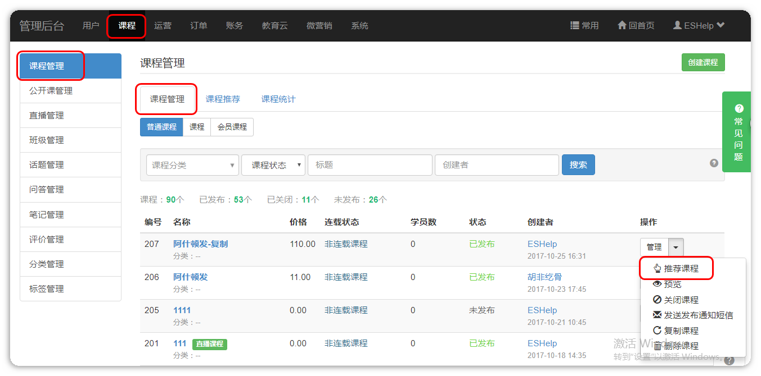Image resolution: width=761 pixels, height=376 pixels.
Task: Select 复制课程 menu option
Action: [681, 331]
